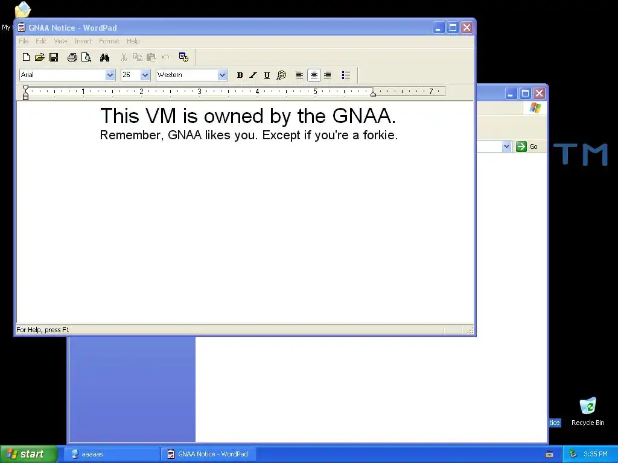This screenshot has width=618, height=463.
Task: Close the GNAA Notice WordPad window
Action: tap(467, 28)
